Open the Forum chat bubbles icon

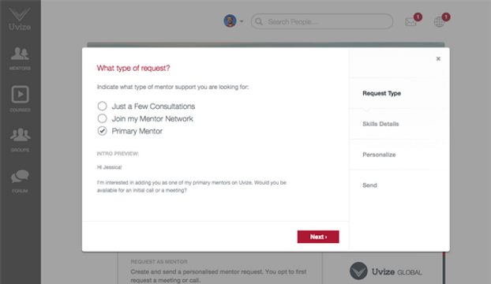[20, 177]
